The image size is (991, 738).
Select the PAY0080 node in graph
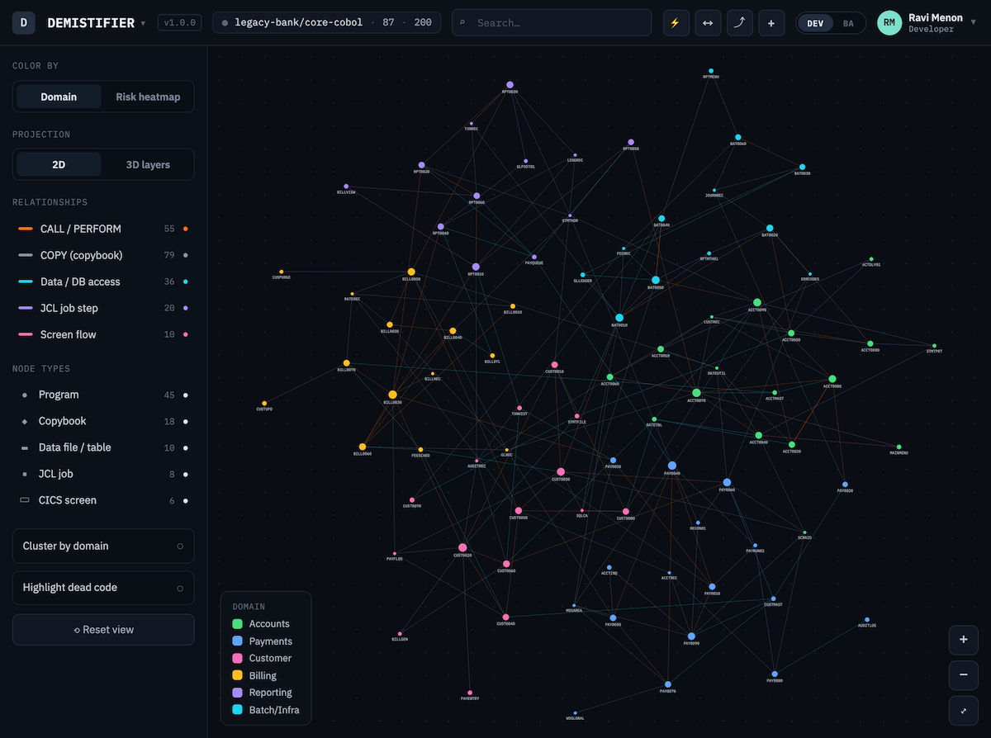pos(775,674)
